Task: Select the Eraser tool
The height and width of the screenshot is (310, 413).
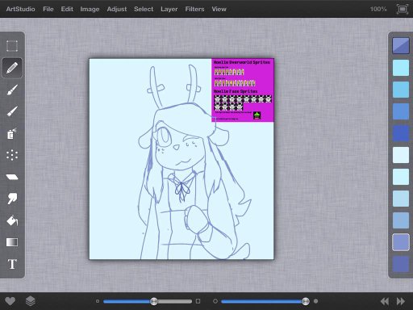Action: [x=12, y=177]
